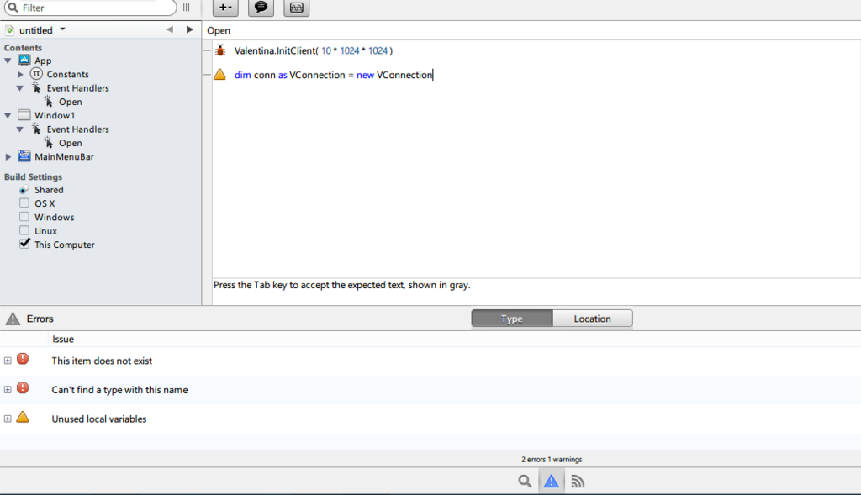The image size is (861, 495).
Task: Enable the OS X build checkbox
Action: (x=24, y=203)
